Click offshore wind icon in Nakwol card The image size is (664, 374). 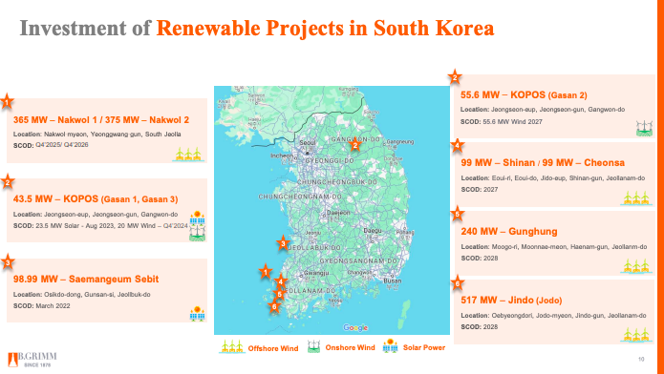(189, 154)
